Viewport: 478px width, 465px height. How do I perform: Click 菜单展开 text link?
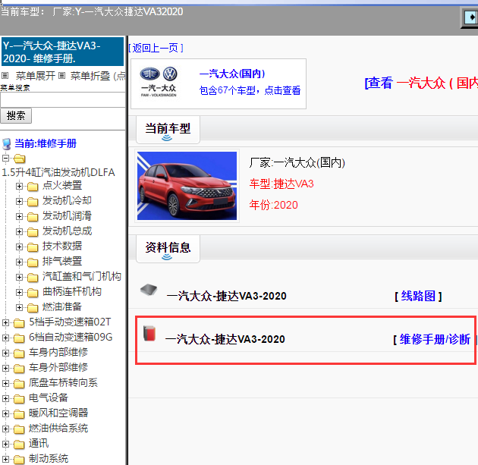36,76
